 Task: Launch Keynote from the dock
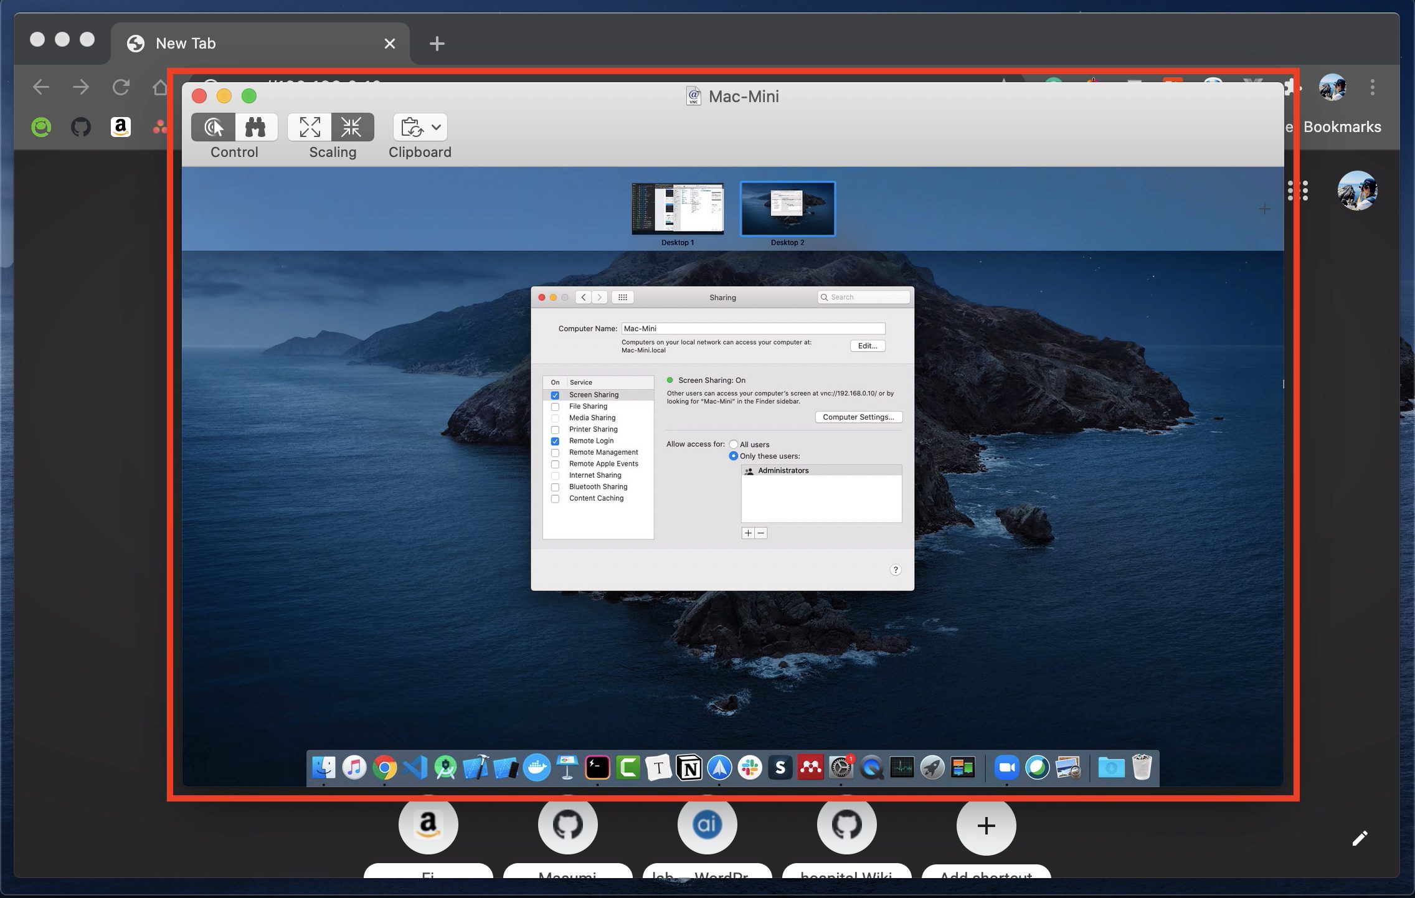tap(567, 767)
